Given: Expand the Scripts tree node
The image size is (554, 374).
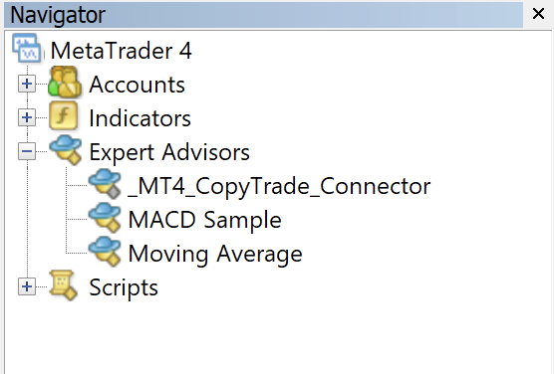Looking at the screenshot, I should click(27, 286).
